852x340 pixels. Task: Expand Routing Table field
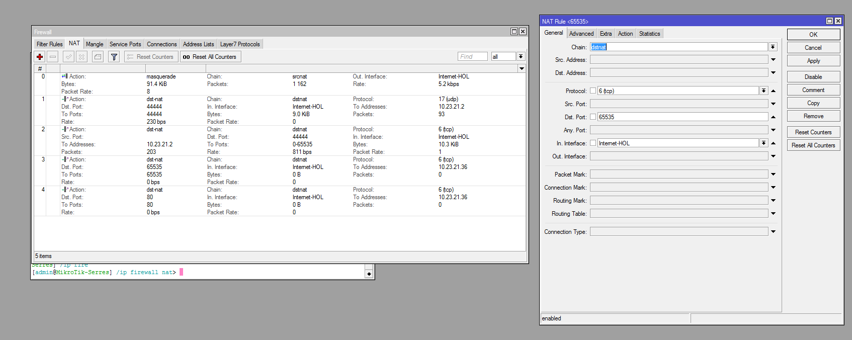(x=773, y=214)
